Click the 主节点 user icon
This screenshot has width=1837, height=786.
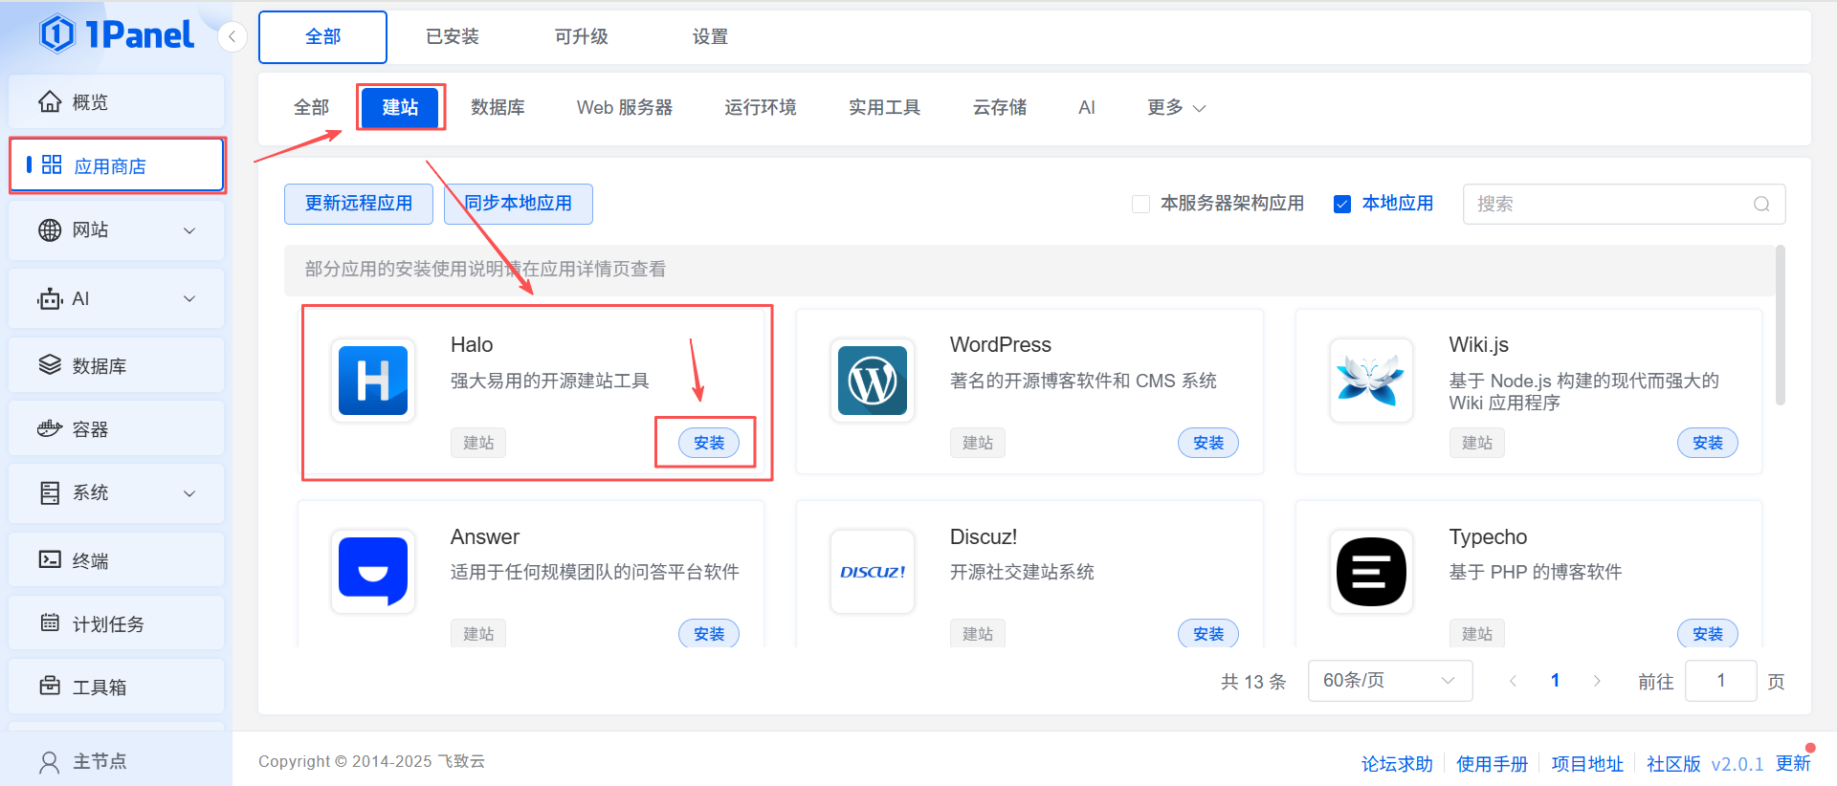tap(50, 761)
